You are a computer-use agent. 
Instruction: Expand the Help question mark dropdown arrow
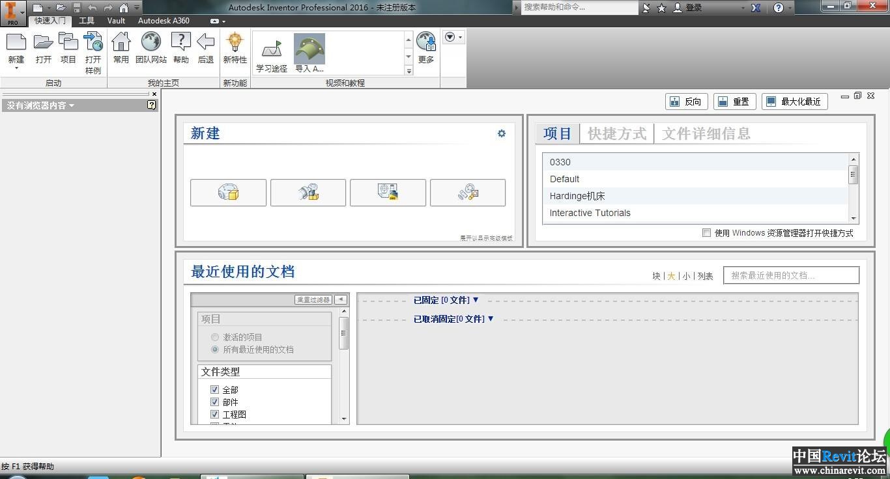coord(790,8)
